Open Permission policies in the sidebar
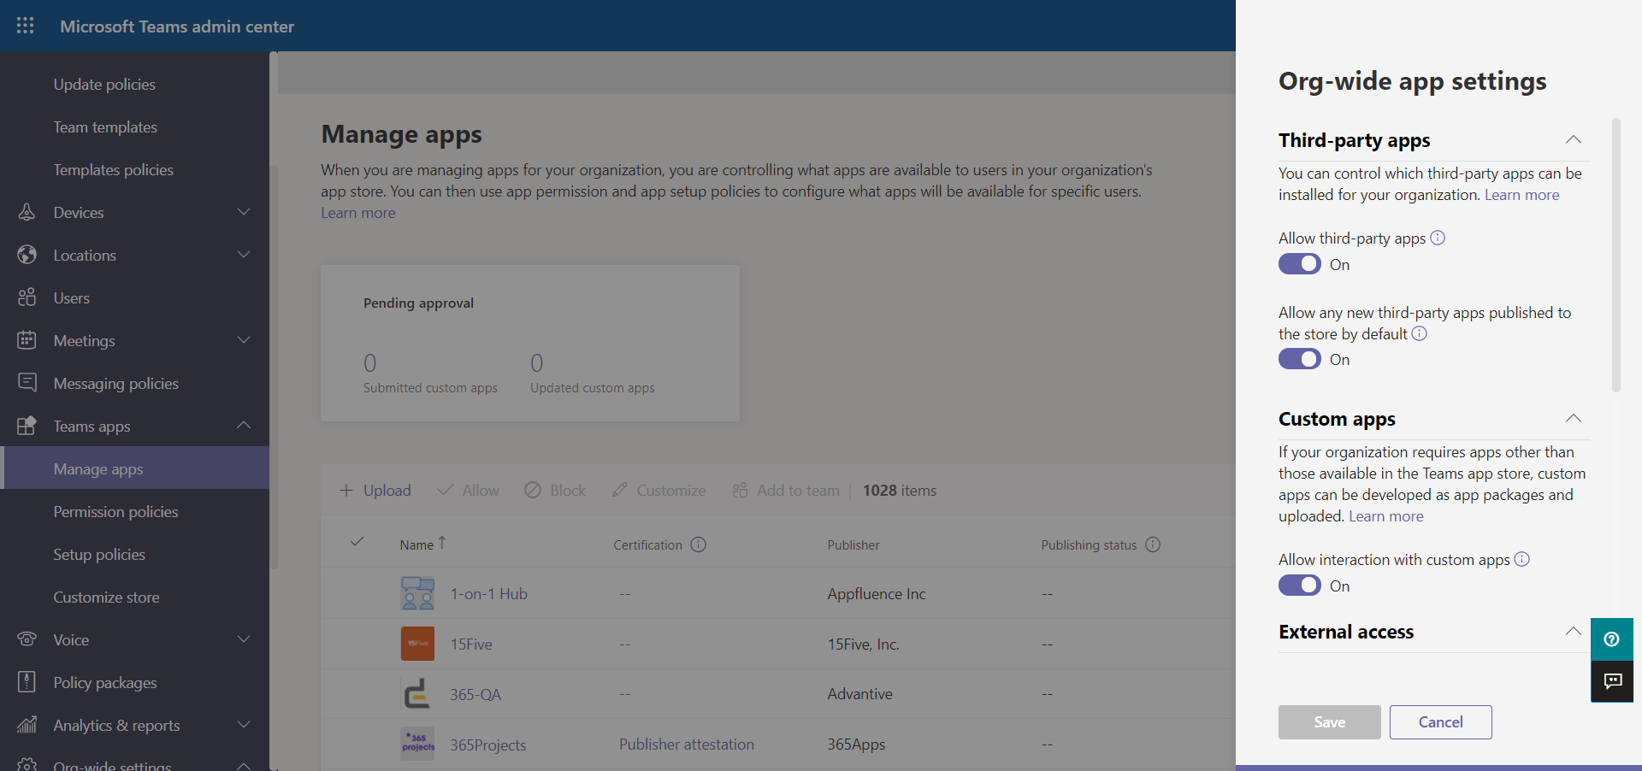1642x771 pixels. 115,511
